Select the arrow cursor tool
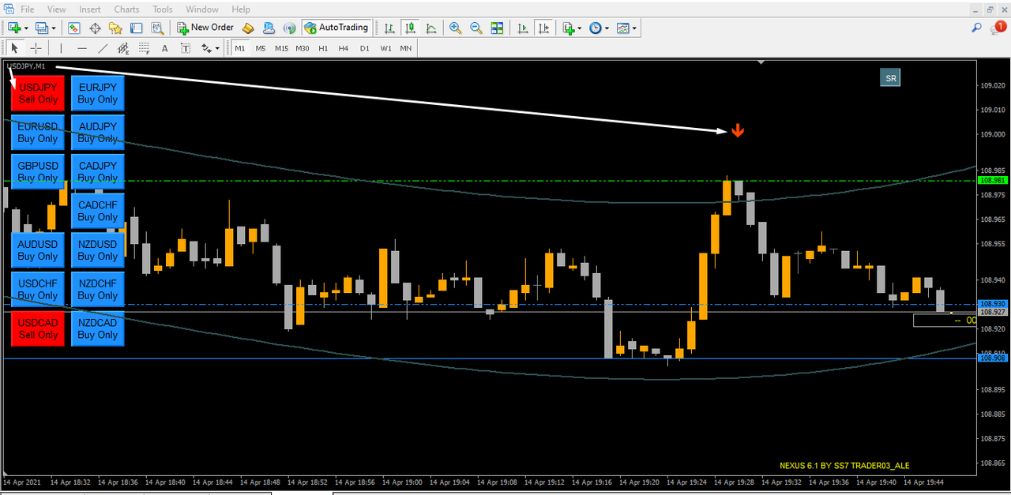The height and width of the screenshot is (495, 1011). [x=15, y=48]
